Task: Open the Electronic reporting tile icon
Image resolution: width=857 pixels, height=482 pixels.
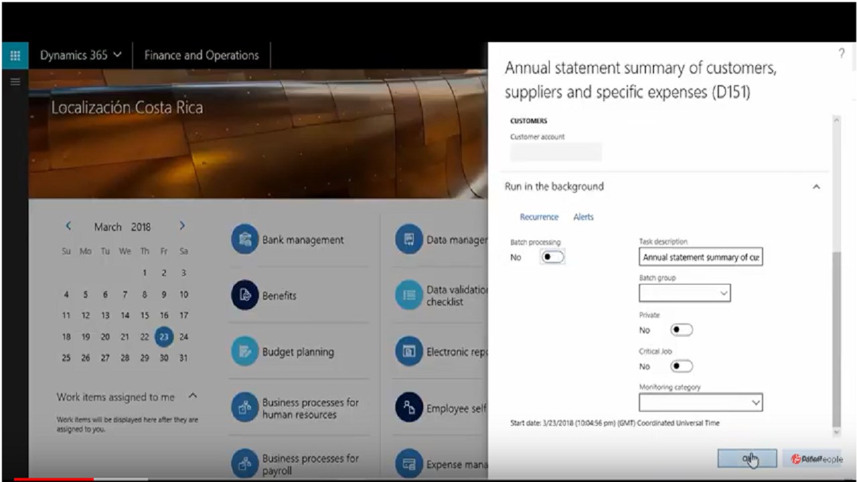Action: (408, 351)
